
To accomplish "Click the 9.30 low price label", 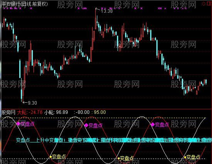I will (32, 103).
